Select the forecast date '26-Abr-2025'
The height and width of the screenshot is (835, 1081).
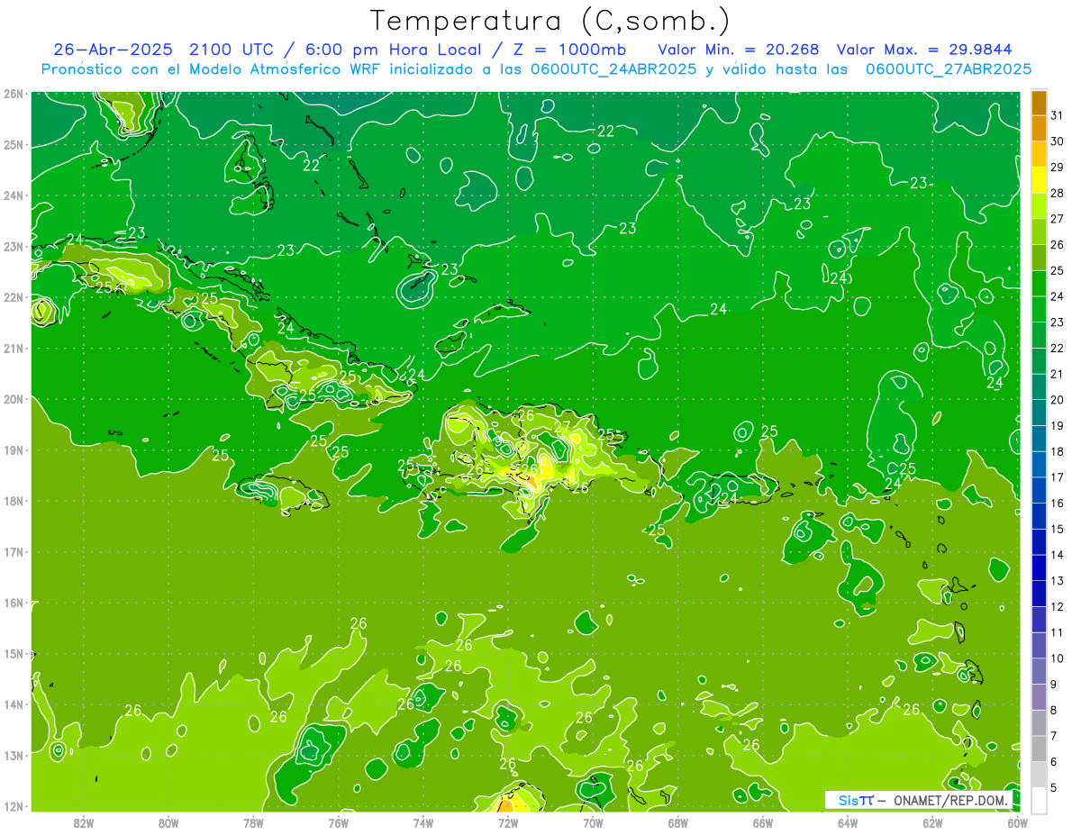[x=114, y=50]
